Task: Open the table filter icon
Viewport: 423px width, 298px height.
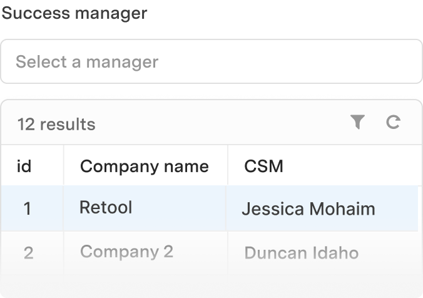Action: tap(357, 122)
